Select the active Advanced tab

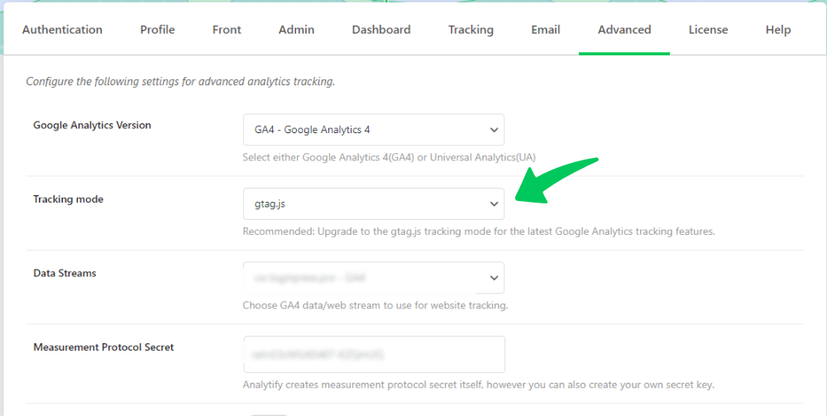[x=624, y=30]
